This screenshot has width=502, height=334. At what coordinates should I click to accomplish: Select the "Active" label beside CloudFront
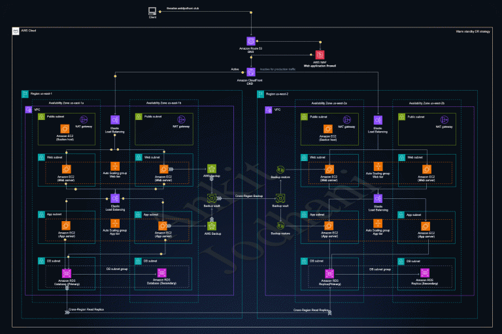click(x=235, y=69)
